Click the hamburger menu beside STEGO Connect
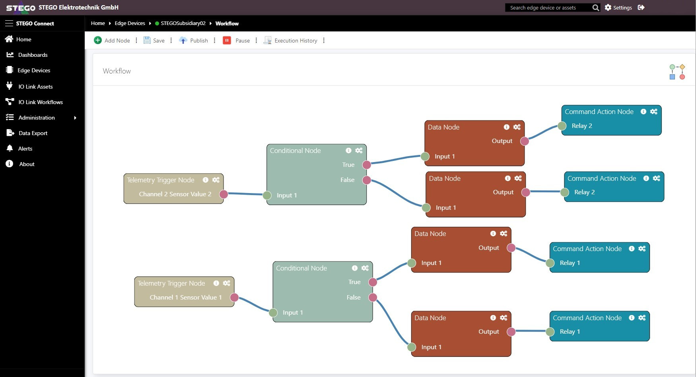This screenshot has height=377, width=696. point(9,23)
